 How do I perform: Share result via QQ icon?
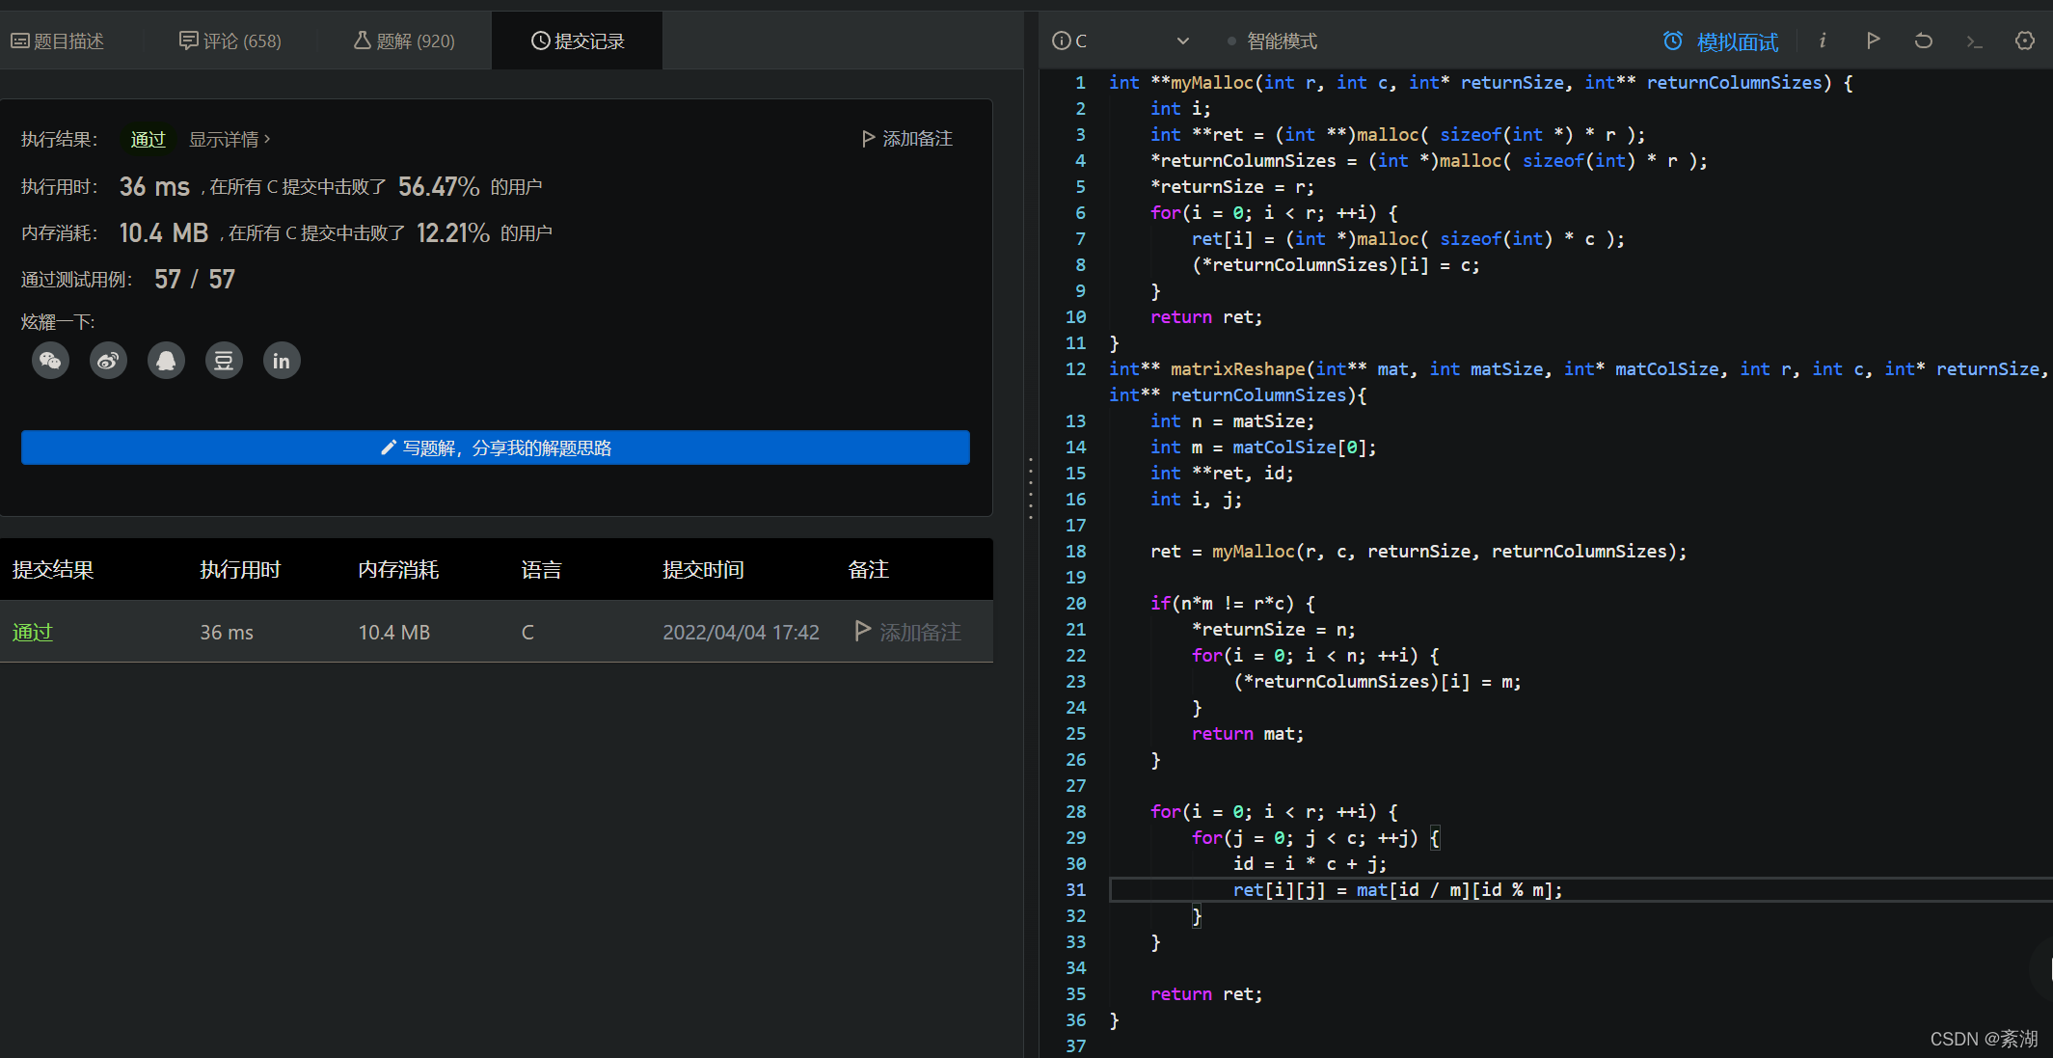(166, 361)
